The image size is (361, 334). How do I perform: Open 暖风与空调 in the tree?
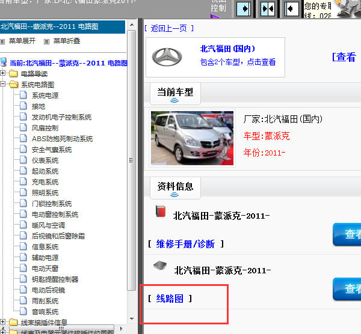point(48,225)
